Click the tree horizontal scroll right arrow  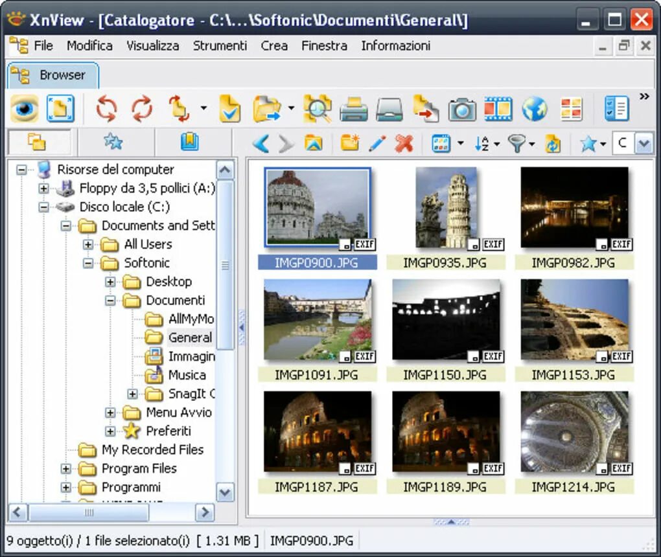[x=205, y=512]
